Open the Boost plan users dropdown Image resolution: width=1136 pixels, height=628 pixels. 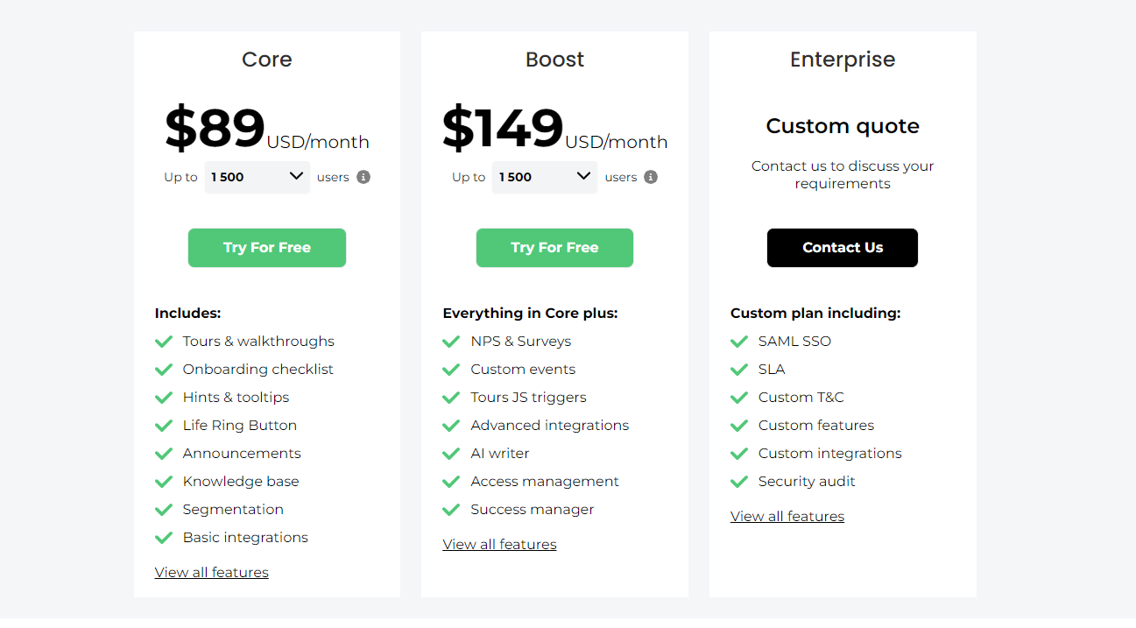[x=544, y=176]
